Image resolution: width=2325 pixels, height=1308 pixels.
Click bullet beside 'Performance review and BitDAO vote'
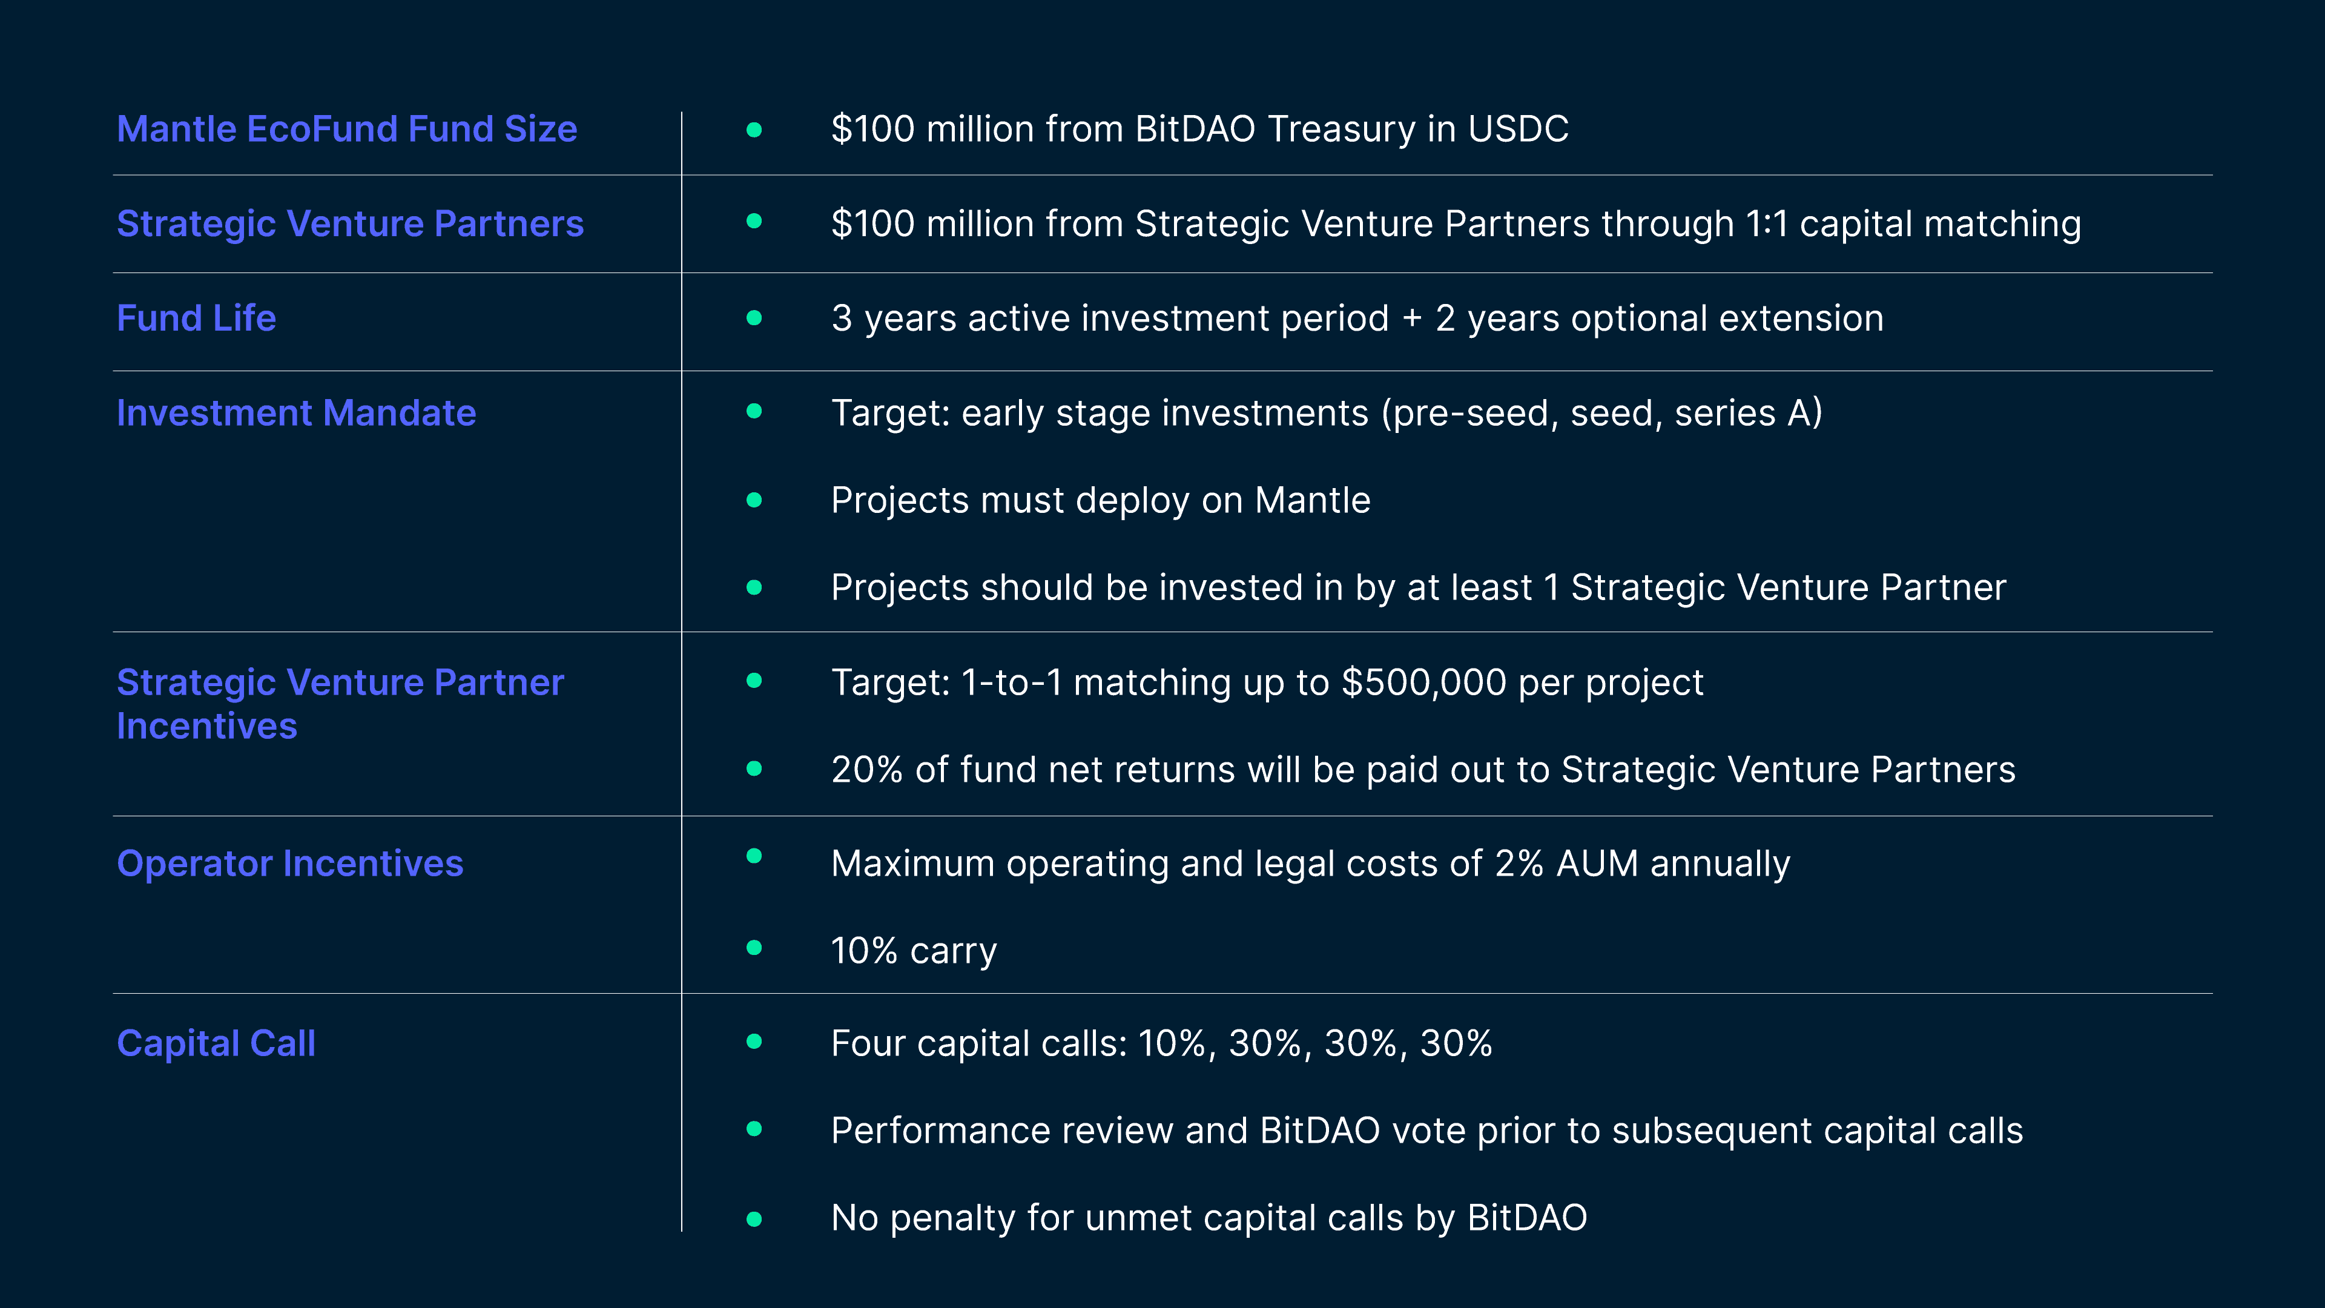(754, 1129)
